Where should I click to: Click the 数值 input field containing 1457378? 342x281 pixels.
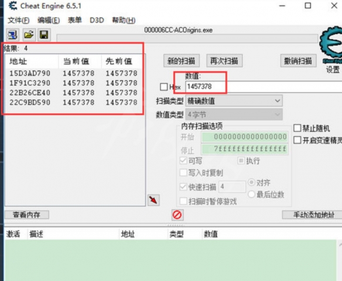(x=264, y=86)
